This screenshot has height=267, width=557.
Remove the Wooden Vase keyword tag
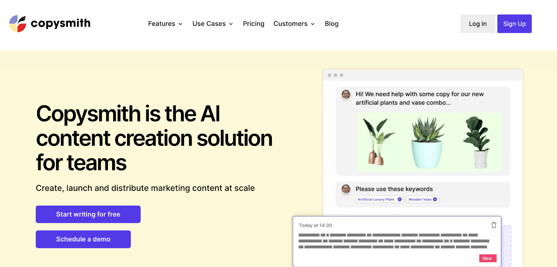(x=435, y=199)
